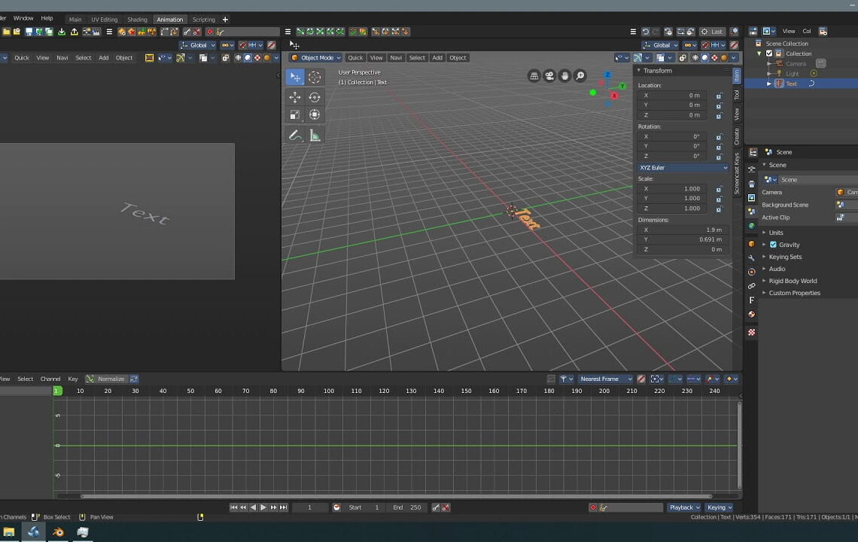The height and width of the screenshot is (542, 858).
Task: Select the Rotate tool in viewport toolbar
Action: pos(314,96)
